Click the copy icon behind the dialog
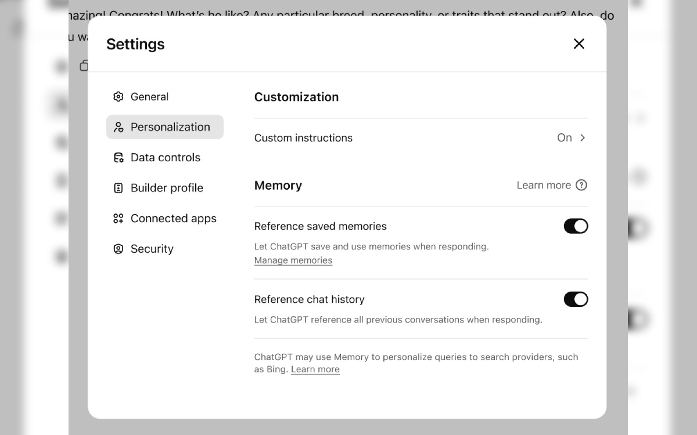Screen dimensions: 697x435 [x=84, y=66]
